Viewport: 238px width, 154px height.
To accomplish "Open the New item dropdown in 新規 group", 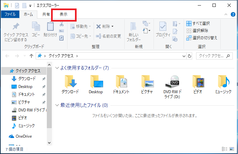I will pos(146,24).
